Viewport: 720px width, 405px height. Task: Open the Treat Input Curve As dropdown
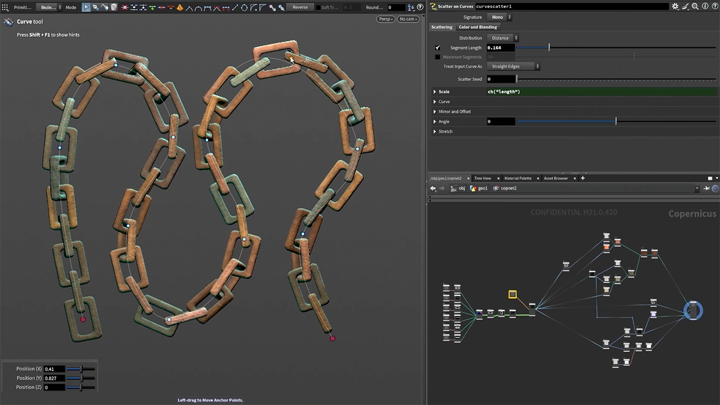point(513,66)
